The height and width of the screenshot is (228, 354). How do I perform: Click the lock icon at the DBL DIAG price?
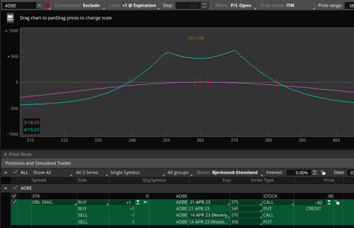337,203
